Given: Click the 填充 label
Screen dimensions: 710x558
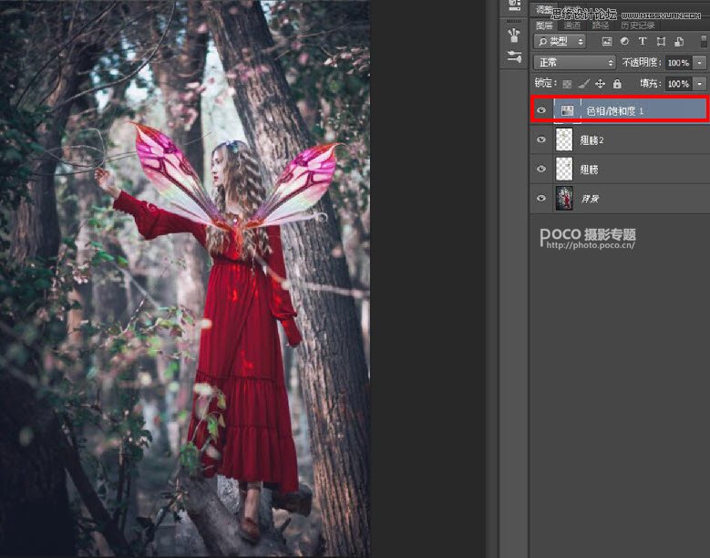Looking at the screenshot, I should [x=651, y=83].
